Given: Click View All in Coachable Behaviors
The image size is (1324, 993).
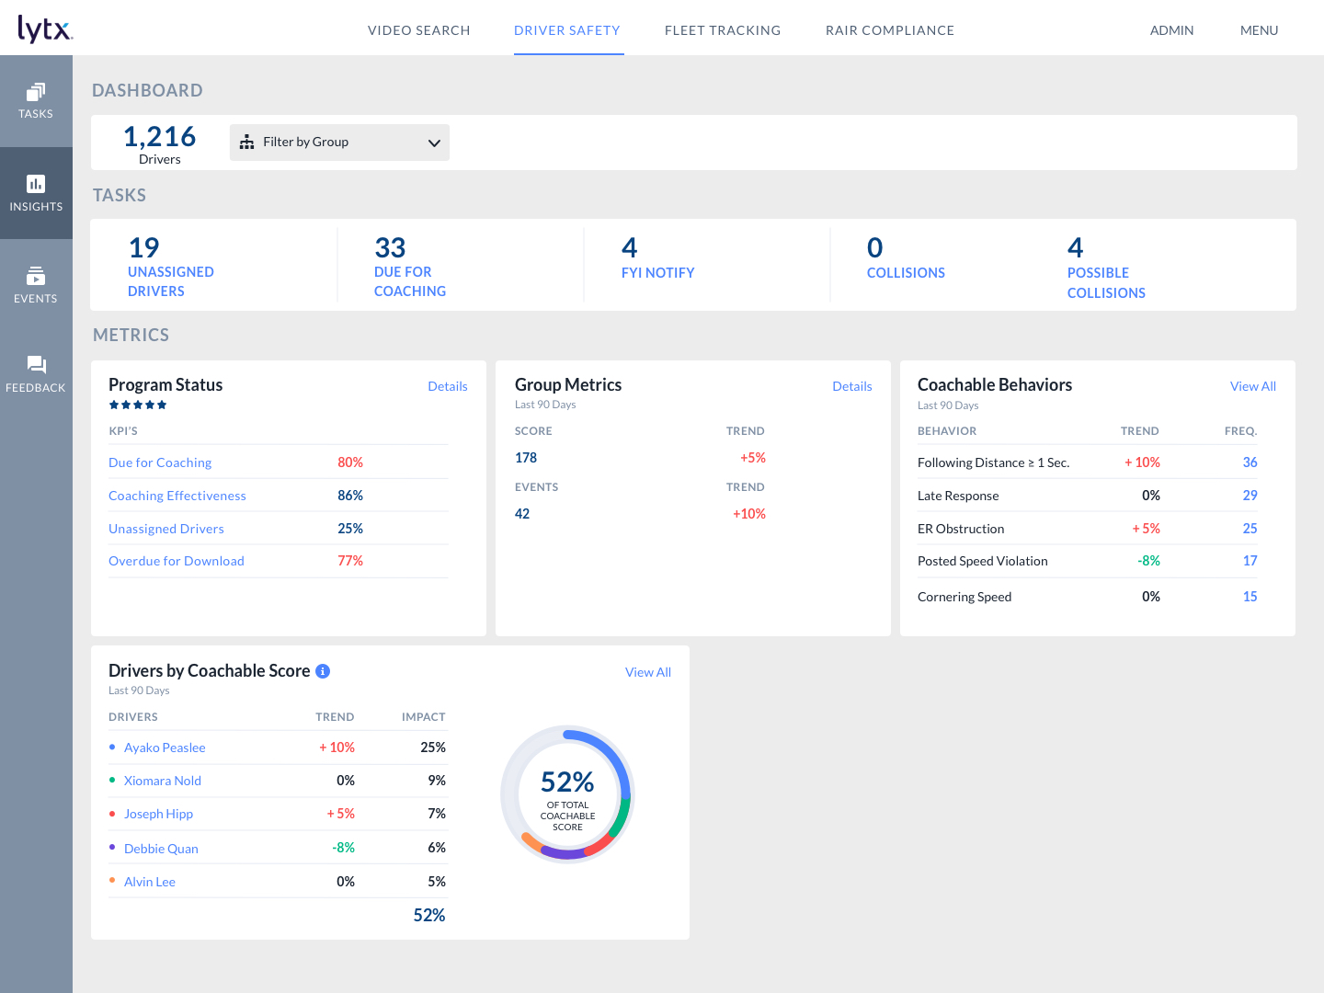Looking at the screenshot, I should pyautogui.click(x=1252, y=385).
